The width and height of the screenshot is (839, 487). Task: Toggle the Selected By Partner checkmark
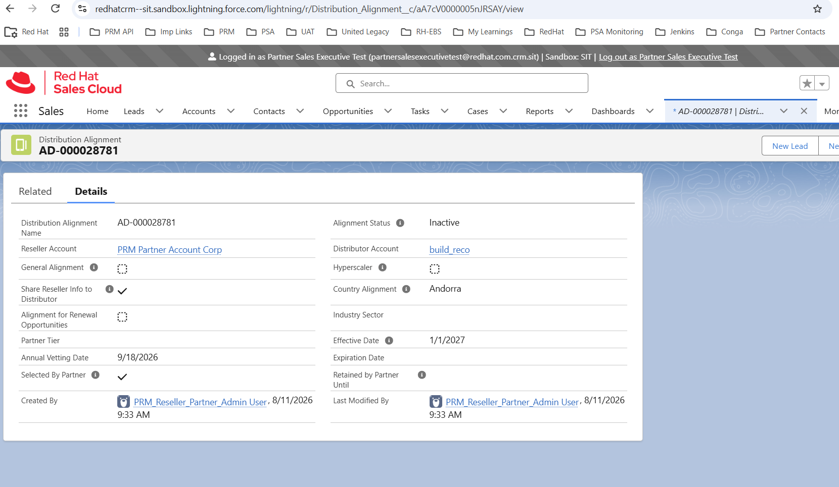point(122,376)
